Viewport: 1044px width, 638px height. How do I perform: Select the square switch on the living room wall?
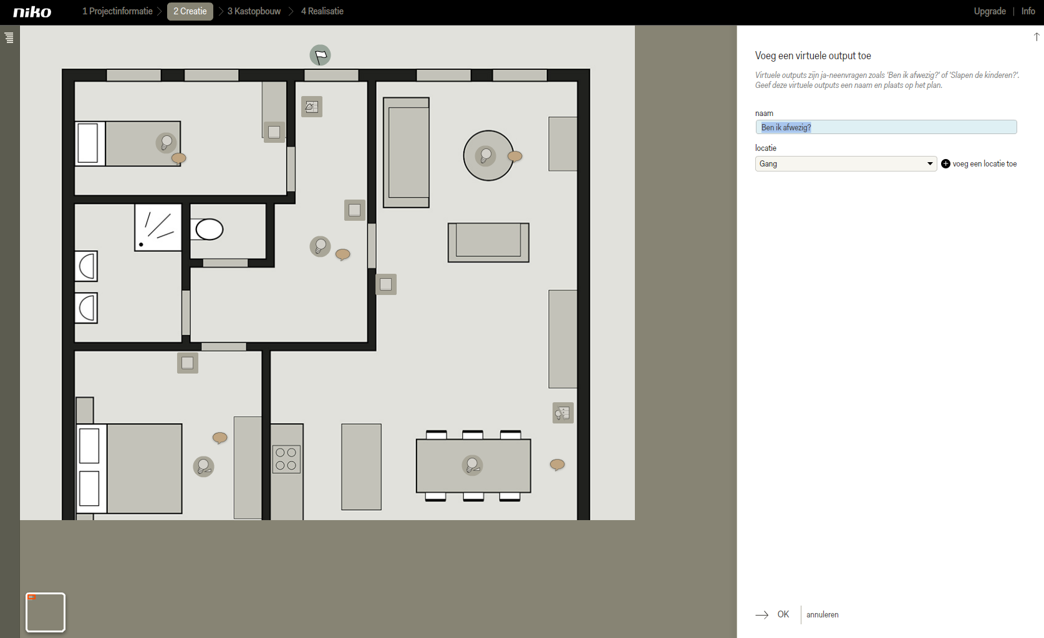pos(386,284)
